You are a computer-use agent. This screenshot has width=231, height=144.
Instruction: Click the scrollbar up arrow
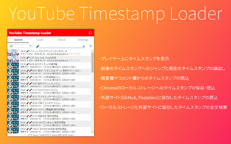(x=92, y=51)
